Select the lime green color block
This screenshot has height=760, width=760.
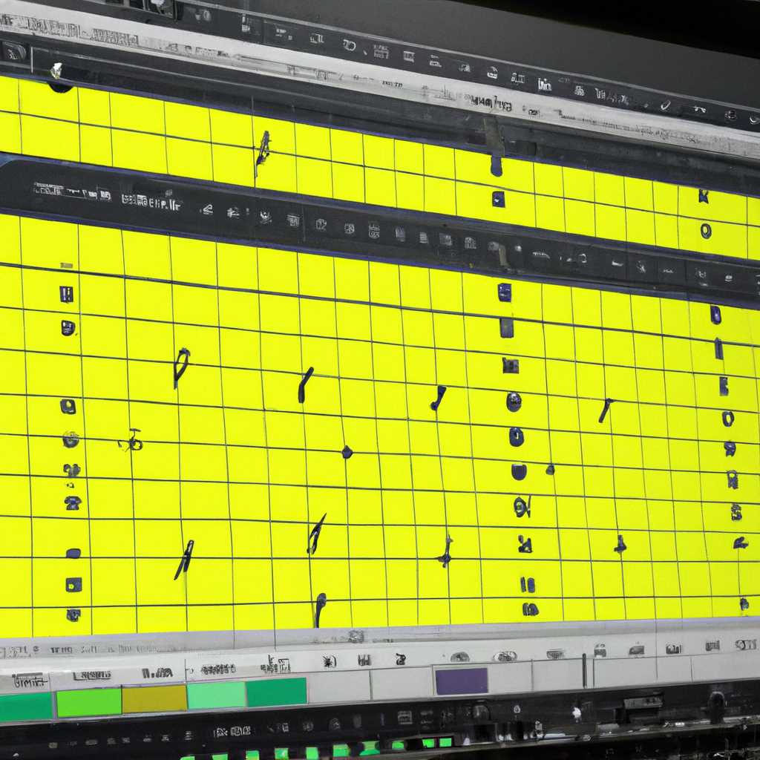pyautogui.click(x=89, y=702)
